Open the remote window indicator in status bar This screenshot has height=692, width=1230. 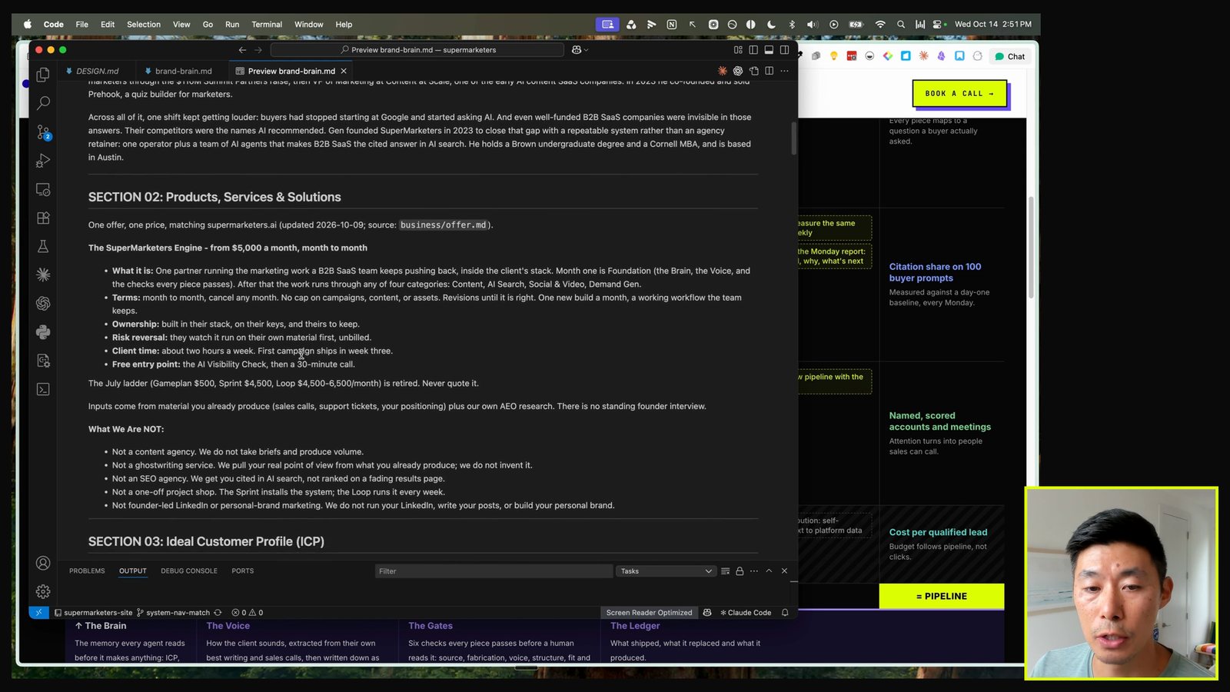[x=38, y=613]
